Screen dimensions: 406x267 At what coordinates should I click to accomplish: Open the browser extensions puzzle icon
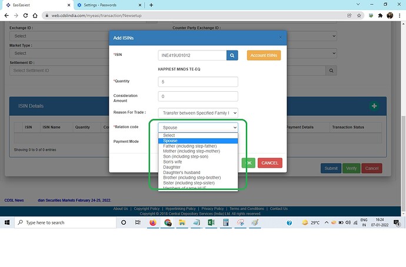click(x=380, y=15)
